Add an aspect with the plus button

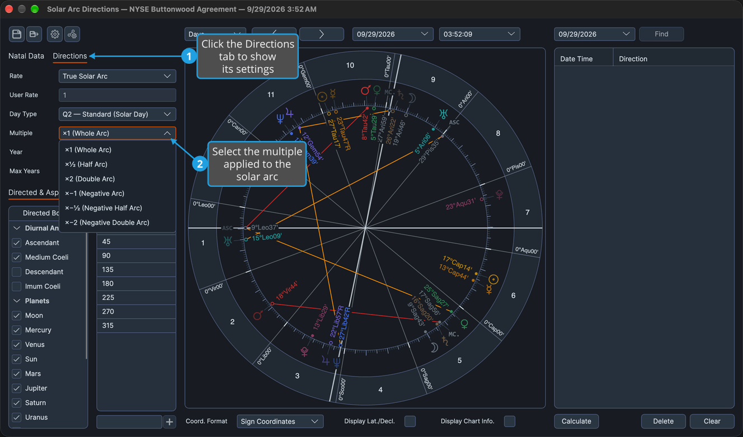click(170, 421)
